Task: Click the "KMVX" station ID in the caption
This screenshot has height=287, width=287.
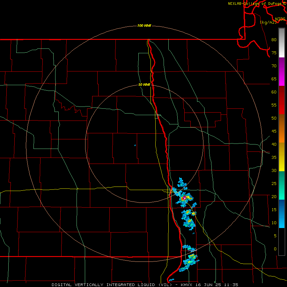Action: (x=187, y=285)
